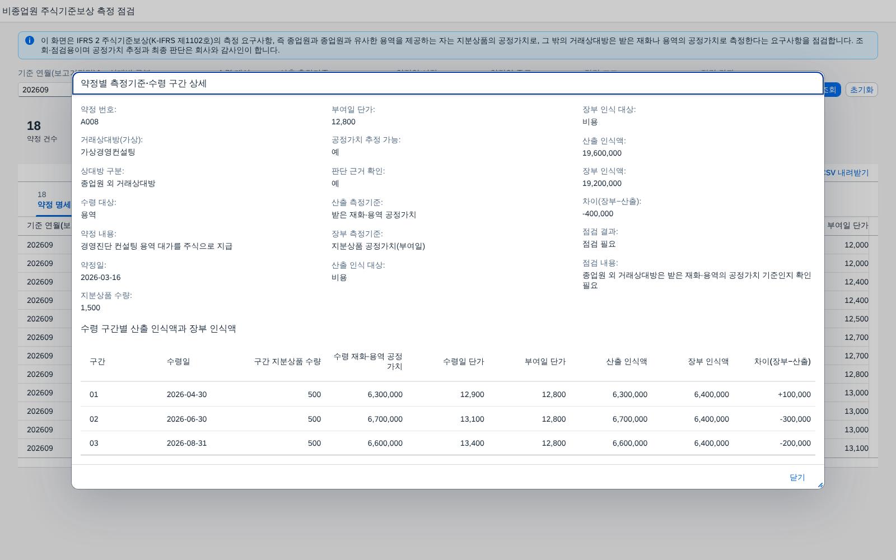Select the 수령일 column header in the dialog table
The image size is (896, 560).
coord(178,362)
